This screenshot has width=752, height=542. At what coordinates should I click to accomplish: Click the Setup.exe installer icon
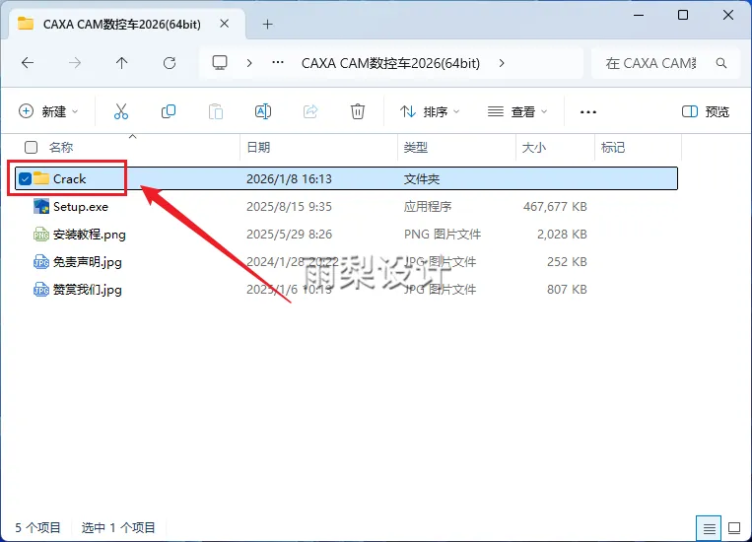pos(41,206)
